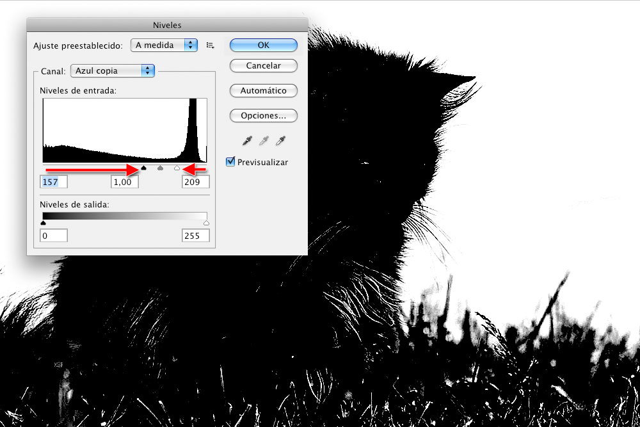Click the Cancelar button
The image size is (640, 427).
pyautogui.click(x=263, y=66)
